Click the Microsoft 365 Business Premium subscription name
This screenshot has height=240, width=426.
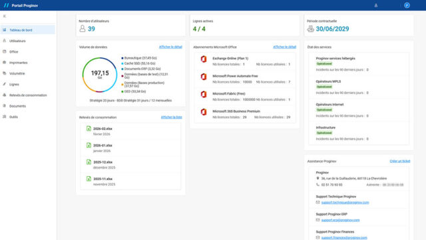(236, 111)
